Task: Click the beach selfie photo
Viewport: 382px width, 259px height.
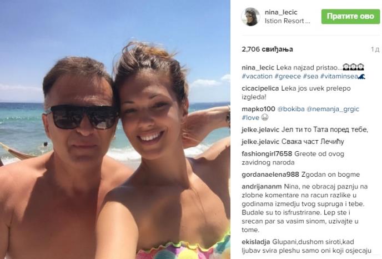Action: pyautogui.click(x=115, y=129)
